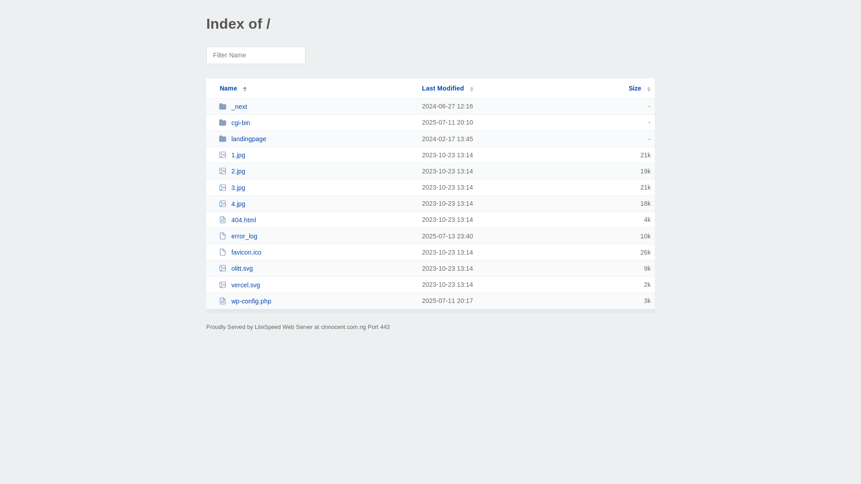This screenshot has height=484, width=861.
Task: Click the image icon for 1.jpg
Action: coord(222,155)
